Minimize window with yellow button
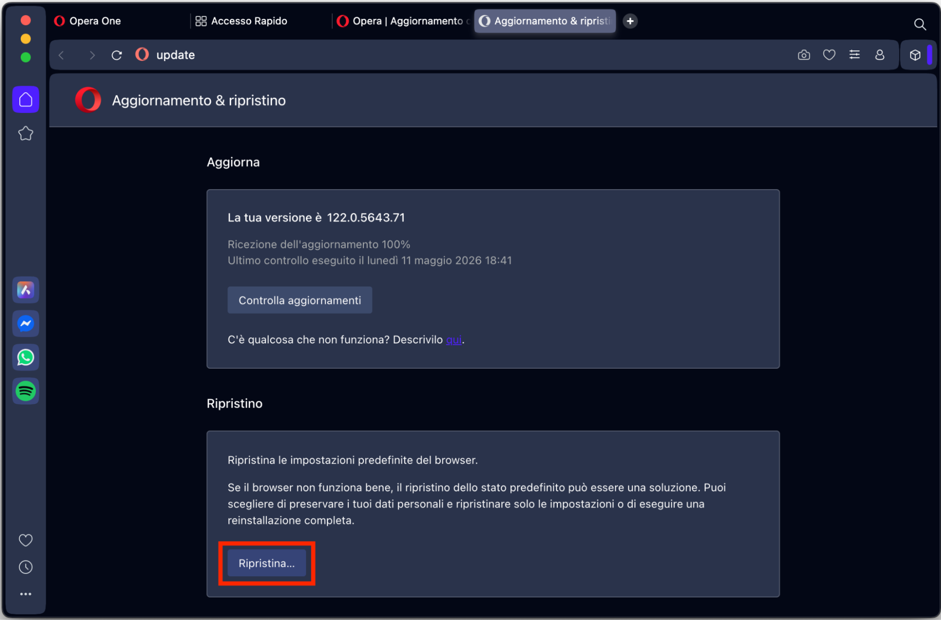 pos(26,39)
